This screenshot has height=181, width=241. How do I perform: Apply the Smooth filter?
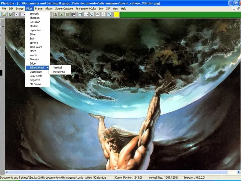tap(37, 14)
